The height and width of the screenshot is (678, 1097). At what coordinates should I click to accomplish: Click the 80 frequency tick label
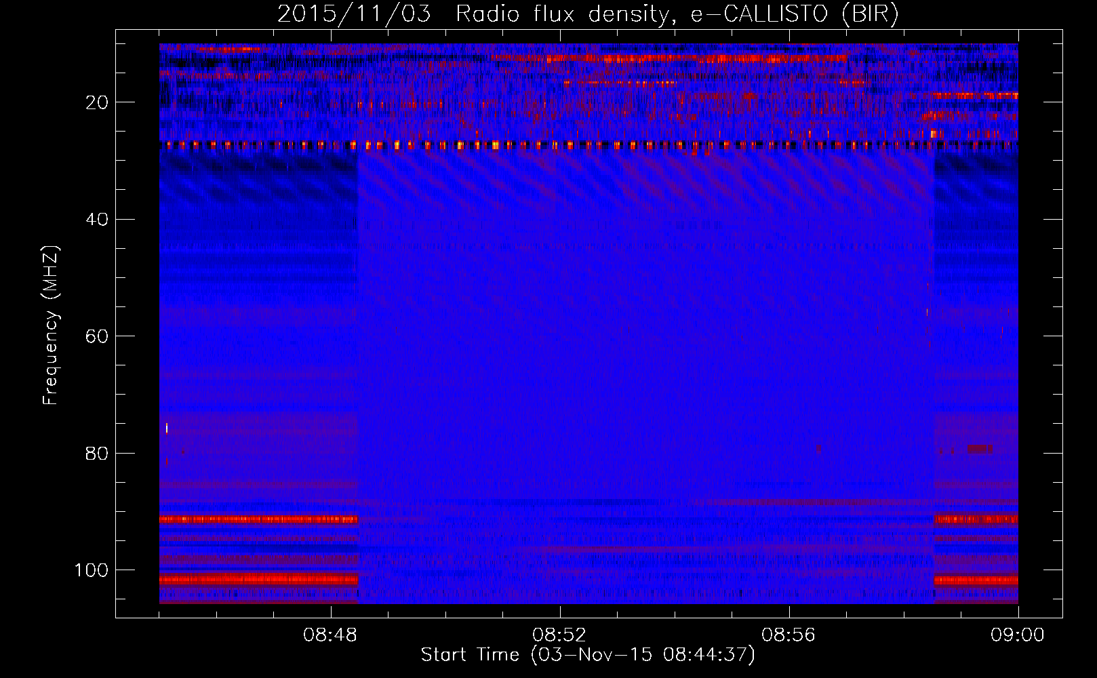coord(98,453)
